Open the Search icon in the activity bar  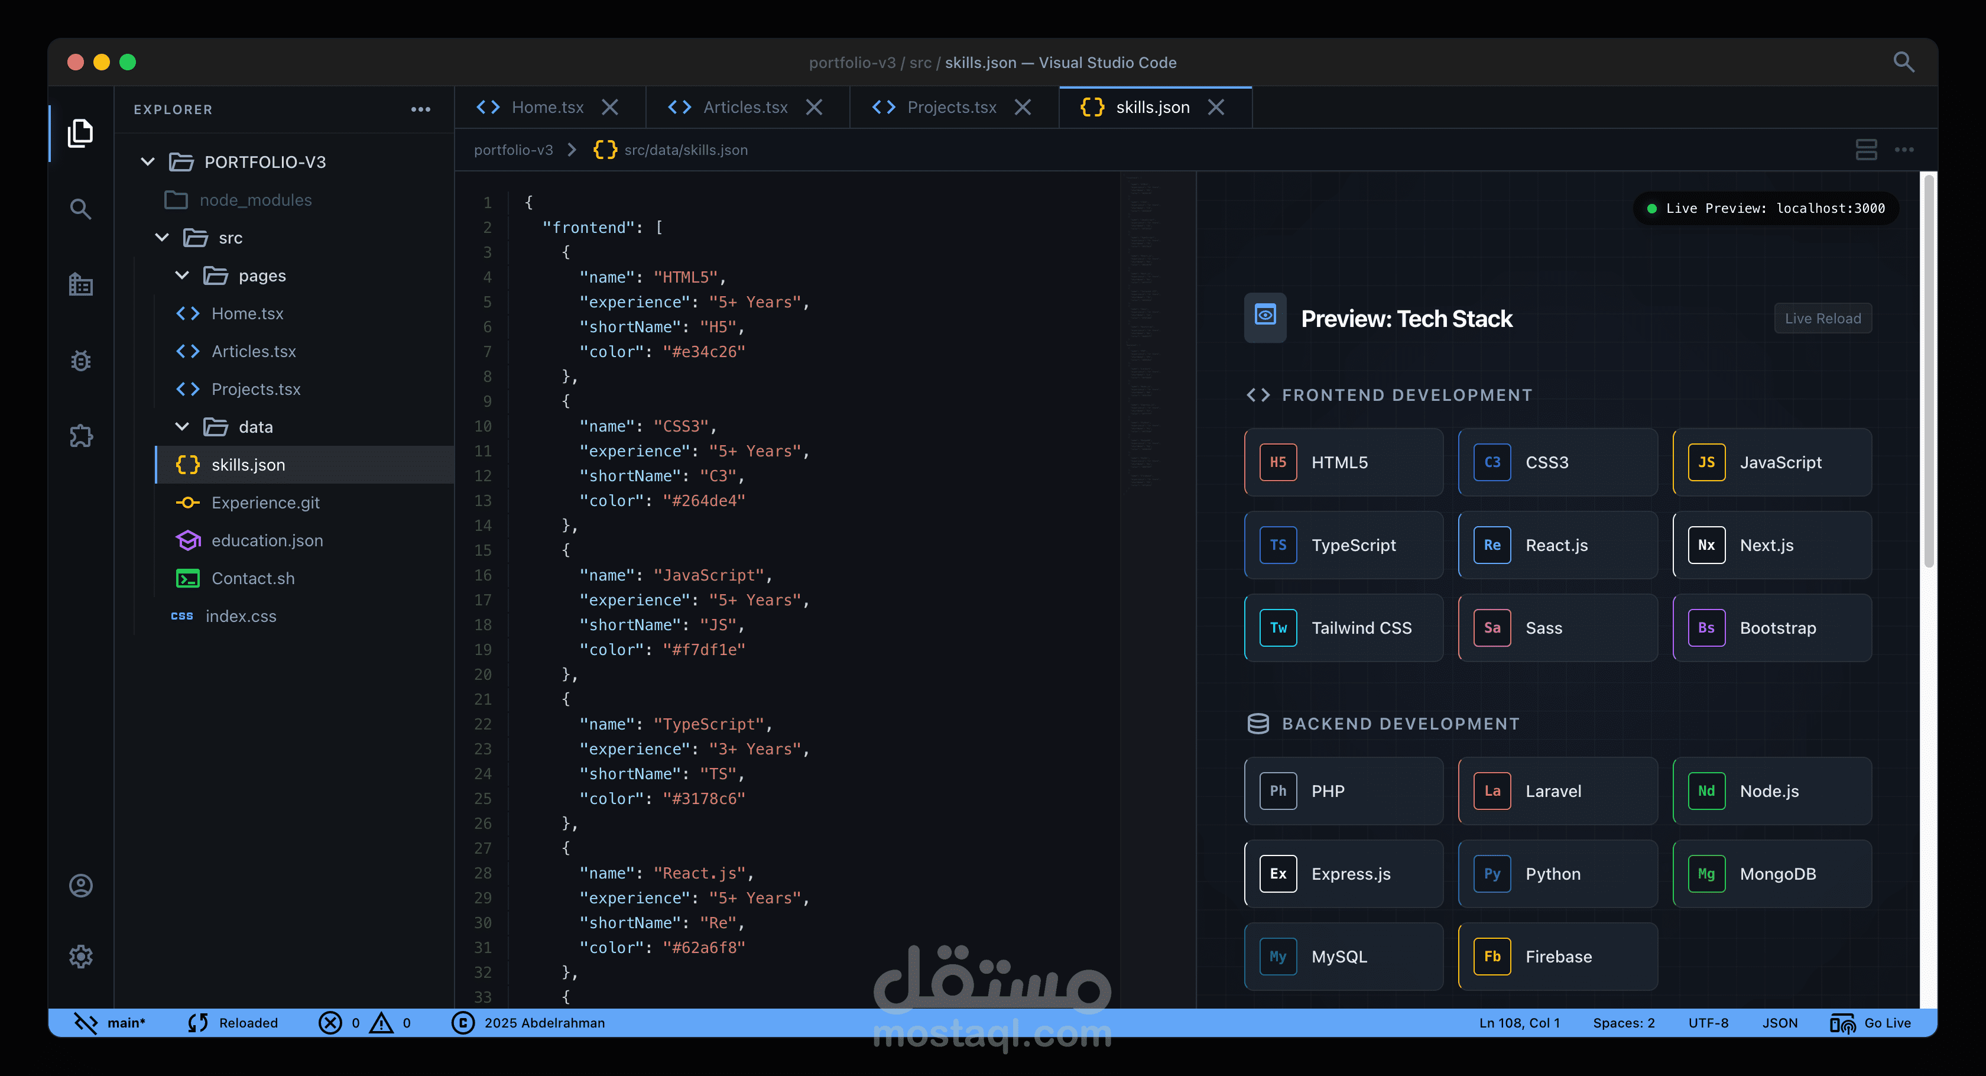tap(80, 208)
